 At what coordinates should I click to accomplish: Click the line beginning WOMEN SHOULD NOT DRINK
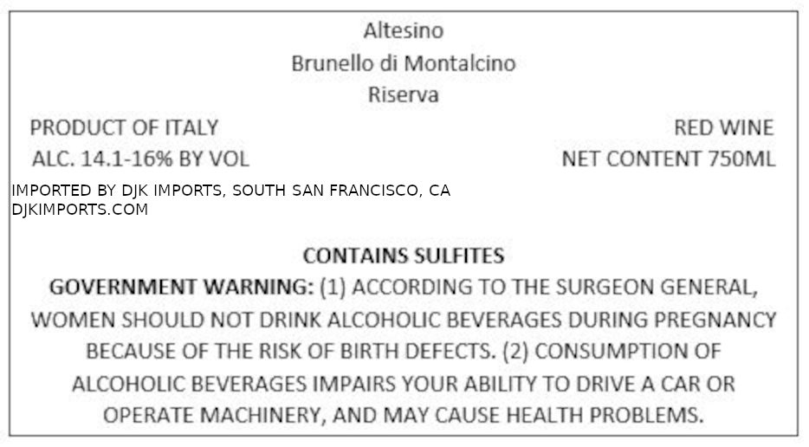coord(404,320)
